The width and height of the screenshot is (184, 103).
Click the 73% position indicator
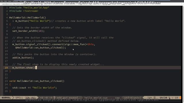coord(149,98)
